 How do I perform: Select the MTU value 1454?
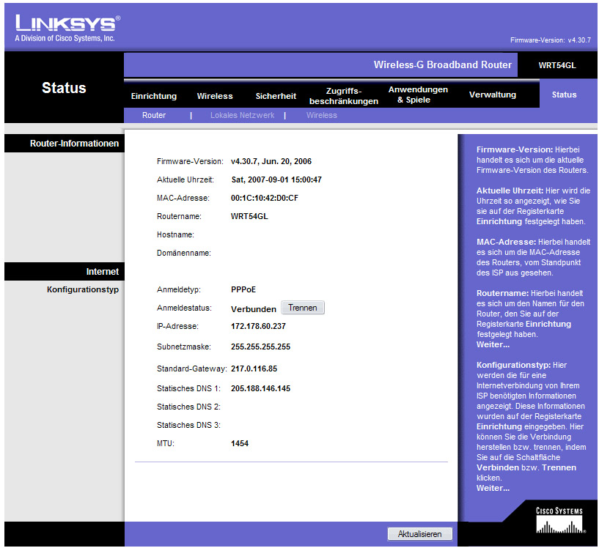(240, 443)
